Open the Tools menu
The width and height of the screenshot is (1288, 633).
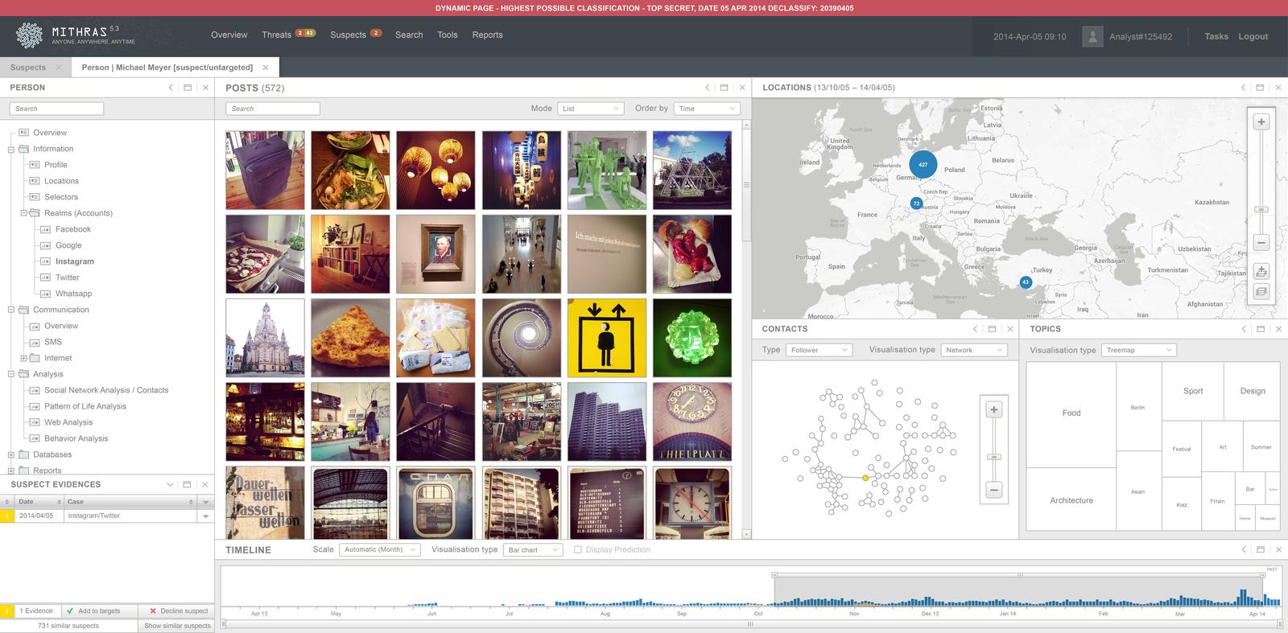(448, 35)
